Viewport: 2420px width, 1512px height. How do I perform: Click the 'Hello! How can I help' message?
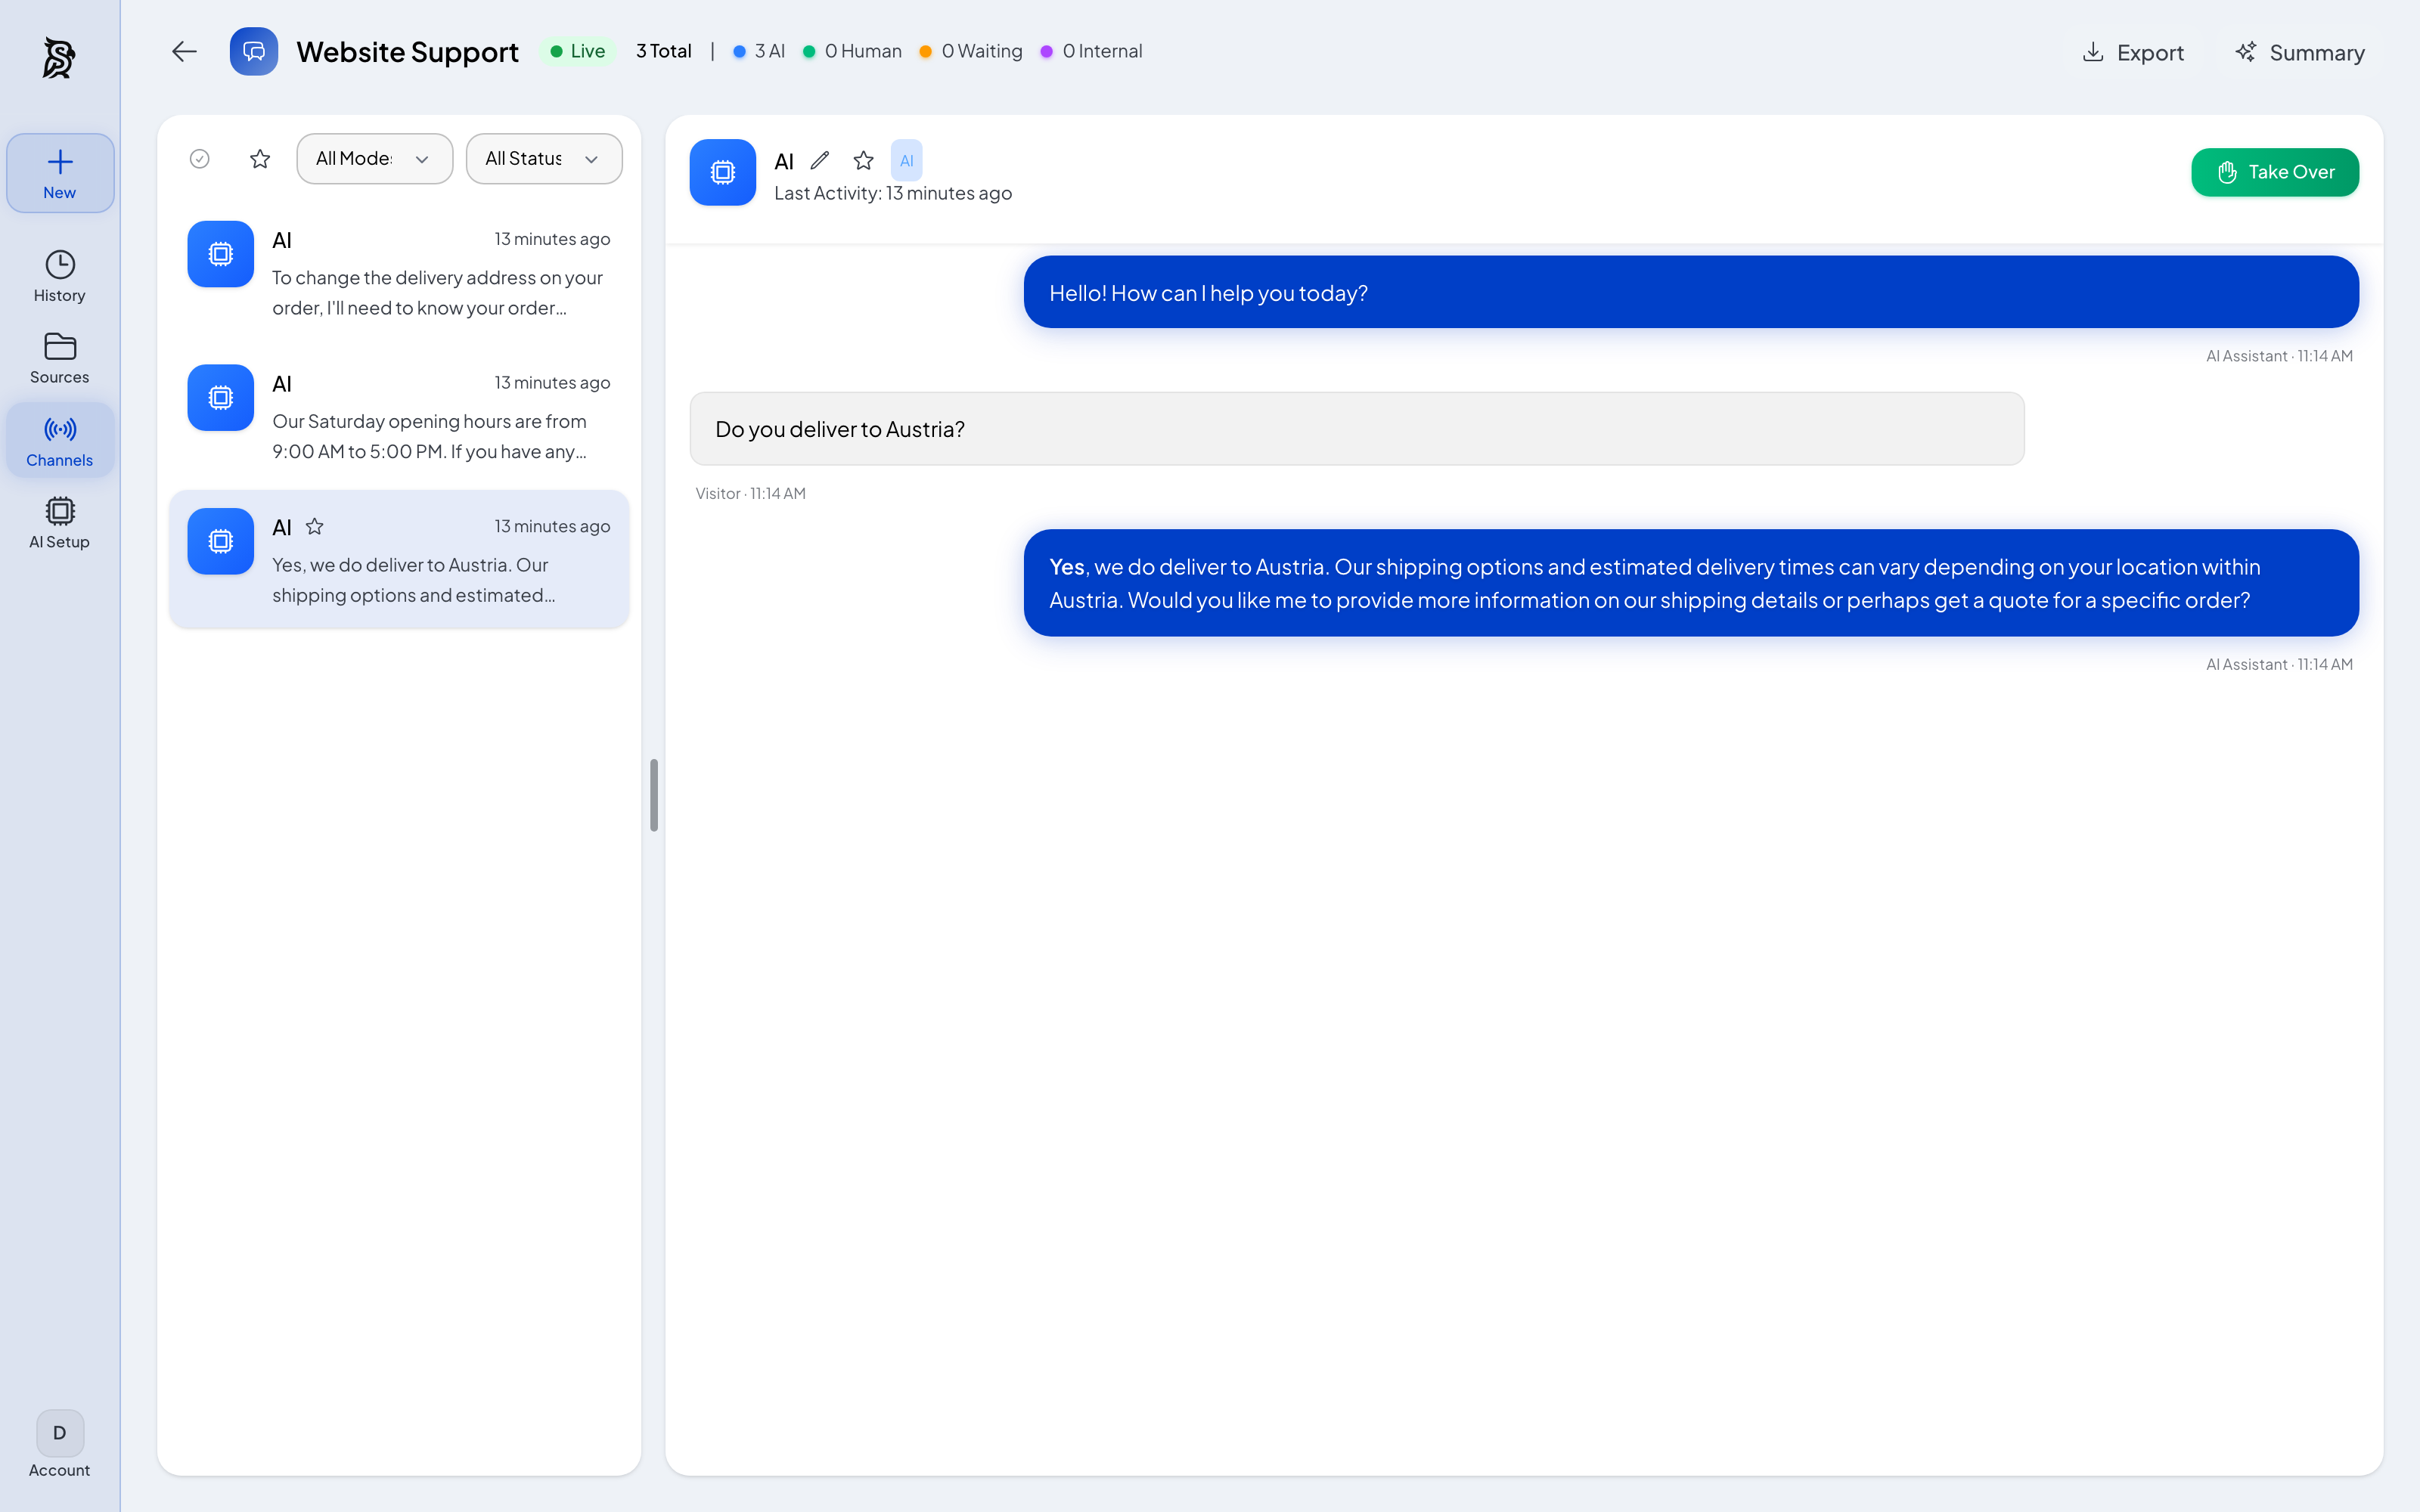[x=1691, y=292]
